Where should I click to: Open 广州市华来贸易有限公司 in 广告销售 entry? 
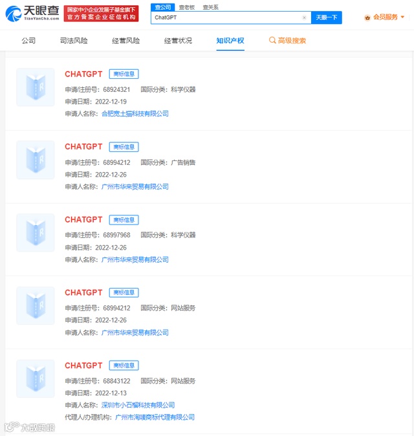click(135, 186)
